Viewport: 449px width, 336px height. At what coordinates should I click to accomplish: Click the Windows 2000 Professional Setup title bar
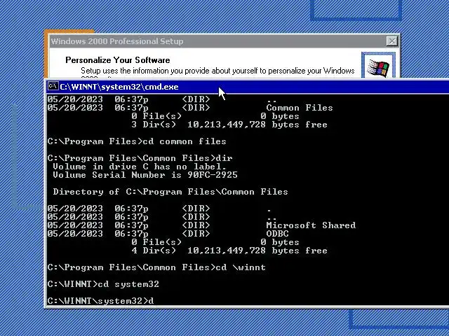click(224, 41)
